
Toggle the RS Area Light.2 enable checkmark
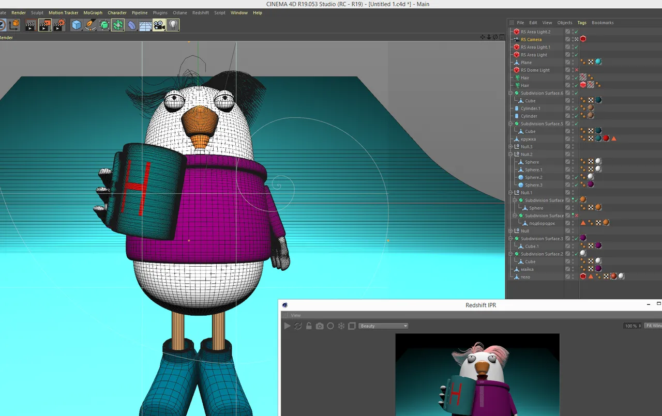[x=576, y=32]
